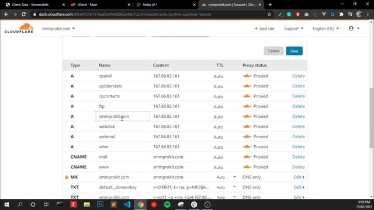Open Visual Studio Code from taskbar
Image resolution: width=374 pixels, height=210 pixels.
coord(127,205)
